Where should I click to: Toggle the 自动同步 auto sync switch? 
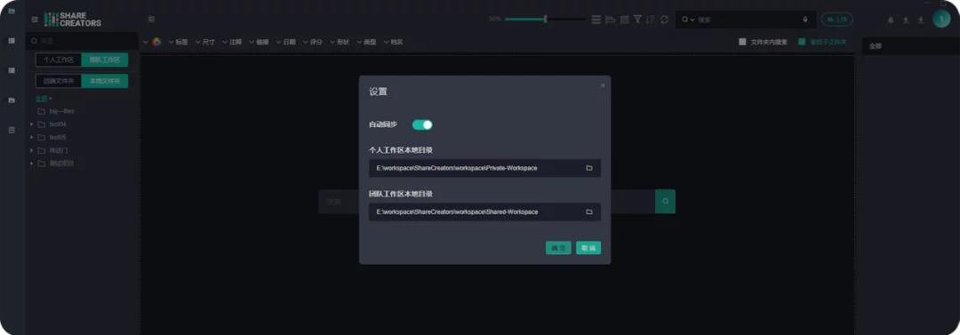tap(422, 125)
